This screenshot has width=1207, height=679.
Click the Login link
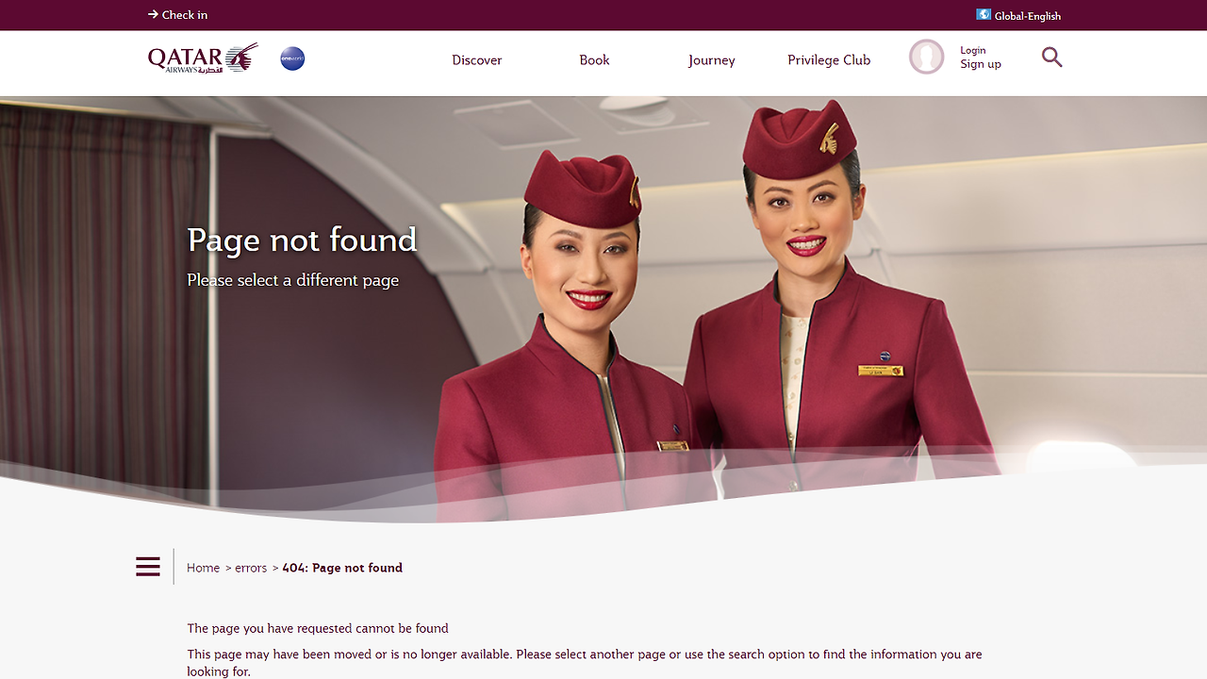[972, 50]
